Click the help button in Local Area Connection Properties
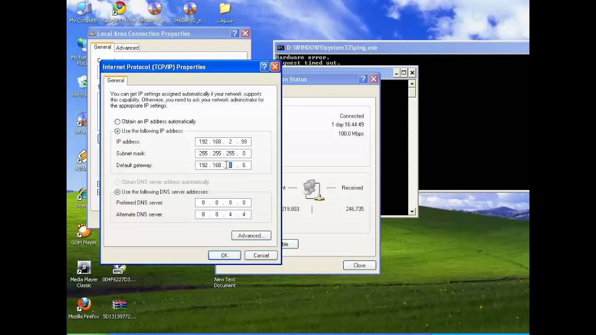Viewport: 596px width, 335px height. coord(235,33)
